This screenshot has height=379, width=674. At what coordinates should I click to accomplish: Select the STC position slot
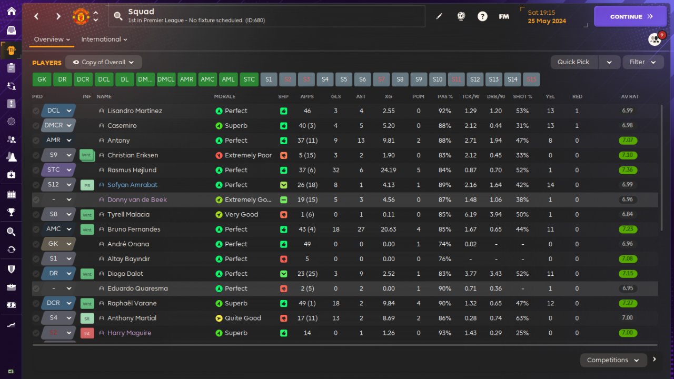point(249,79)
